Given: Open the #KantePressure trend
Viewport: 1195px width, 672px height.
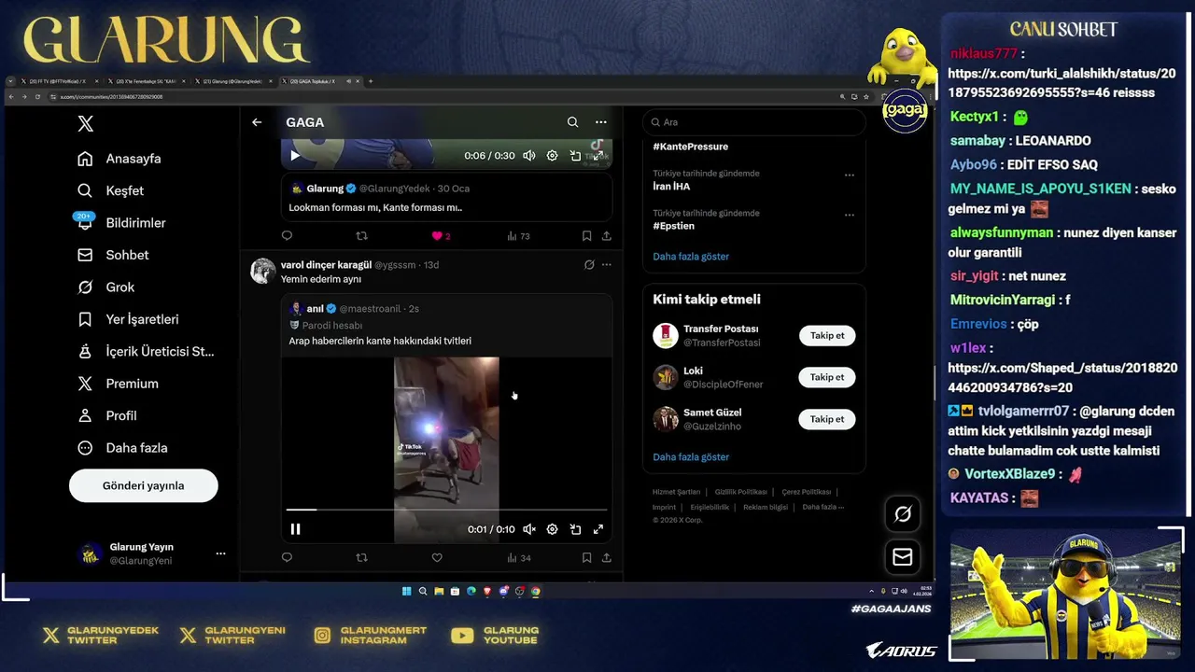Looking at the screenshot, I should (691, 147).
